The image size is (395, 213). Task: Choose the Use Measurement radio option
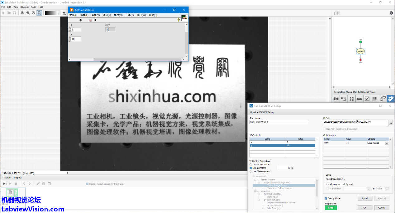tap(251, 171)
